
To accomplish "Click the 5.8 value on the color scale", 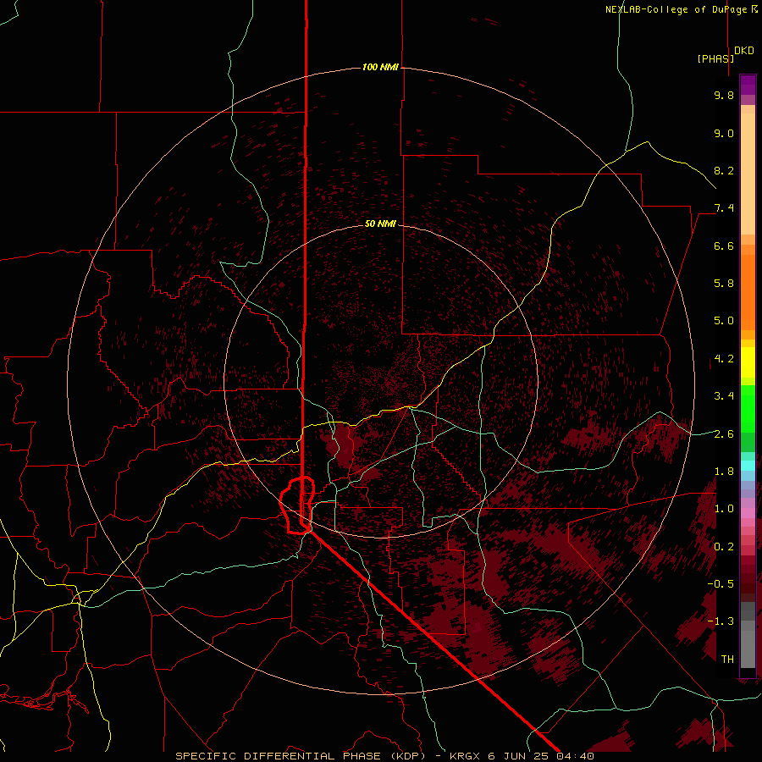I will (x=724, y=284).
